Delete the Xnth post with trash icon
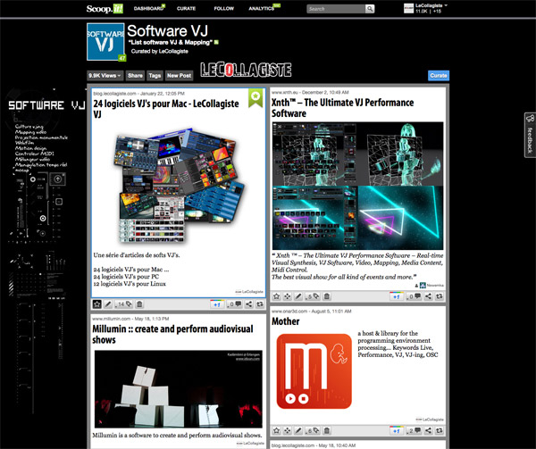The height and width of the screenshot is (449, 536). (x=327, y=296)
